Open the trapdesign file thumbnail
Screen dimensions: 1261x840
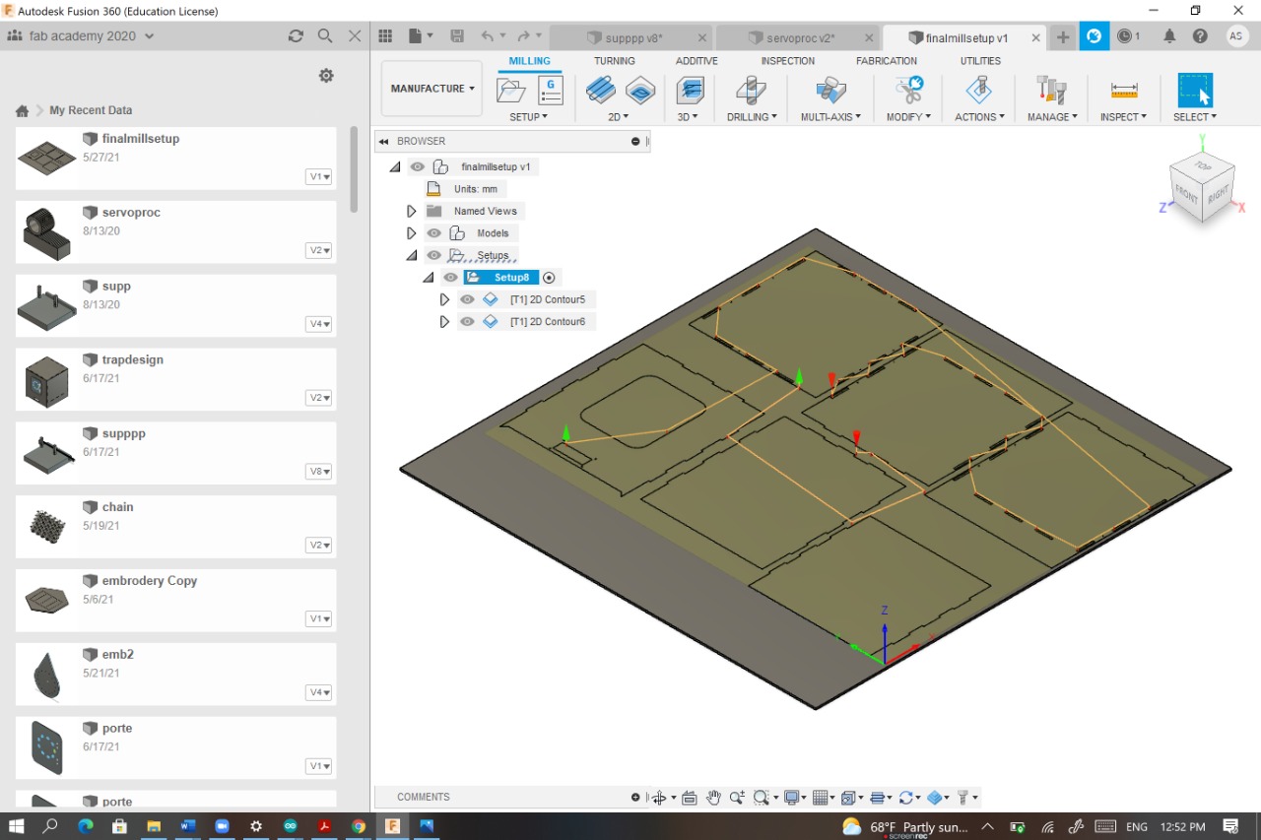(46, 381)
